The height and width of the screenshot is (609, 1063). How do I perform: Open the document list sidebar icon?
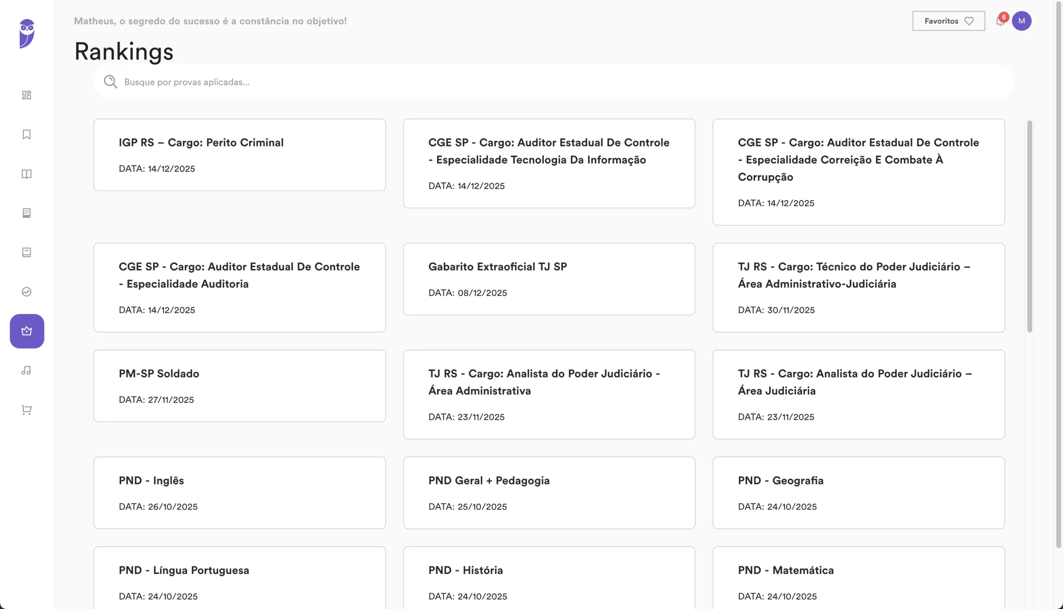pyautogui.click(x=27, y=213)
